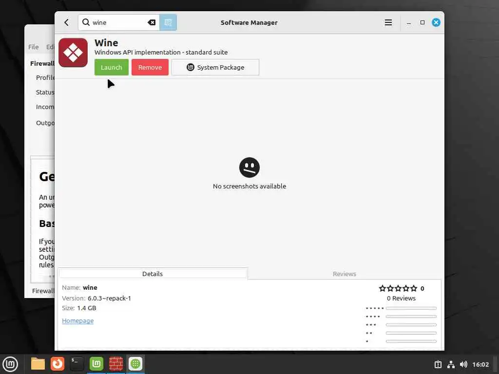Open the Software Manager hamburger menu
Image resolution: width=499 pixels, height=374 pixels.
click(388, 22)
